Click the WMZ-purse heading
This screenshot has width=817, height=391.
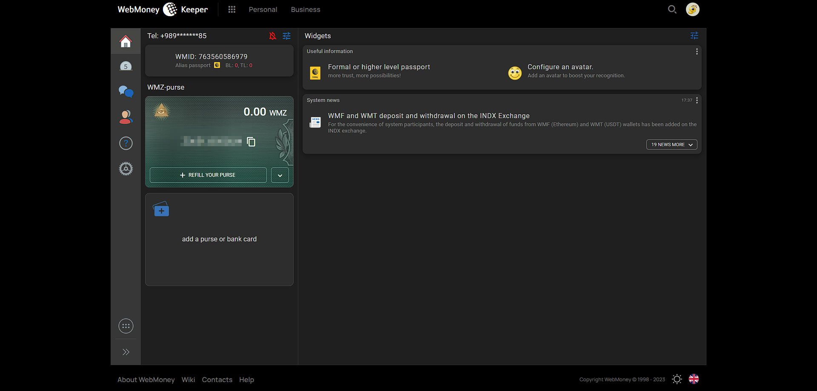pos(166,88)
